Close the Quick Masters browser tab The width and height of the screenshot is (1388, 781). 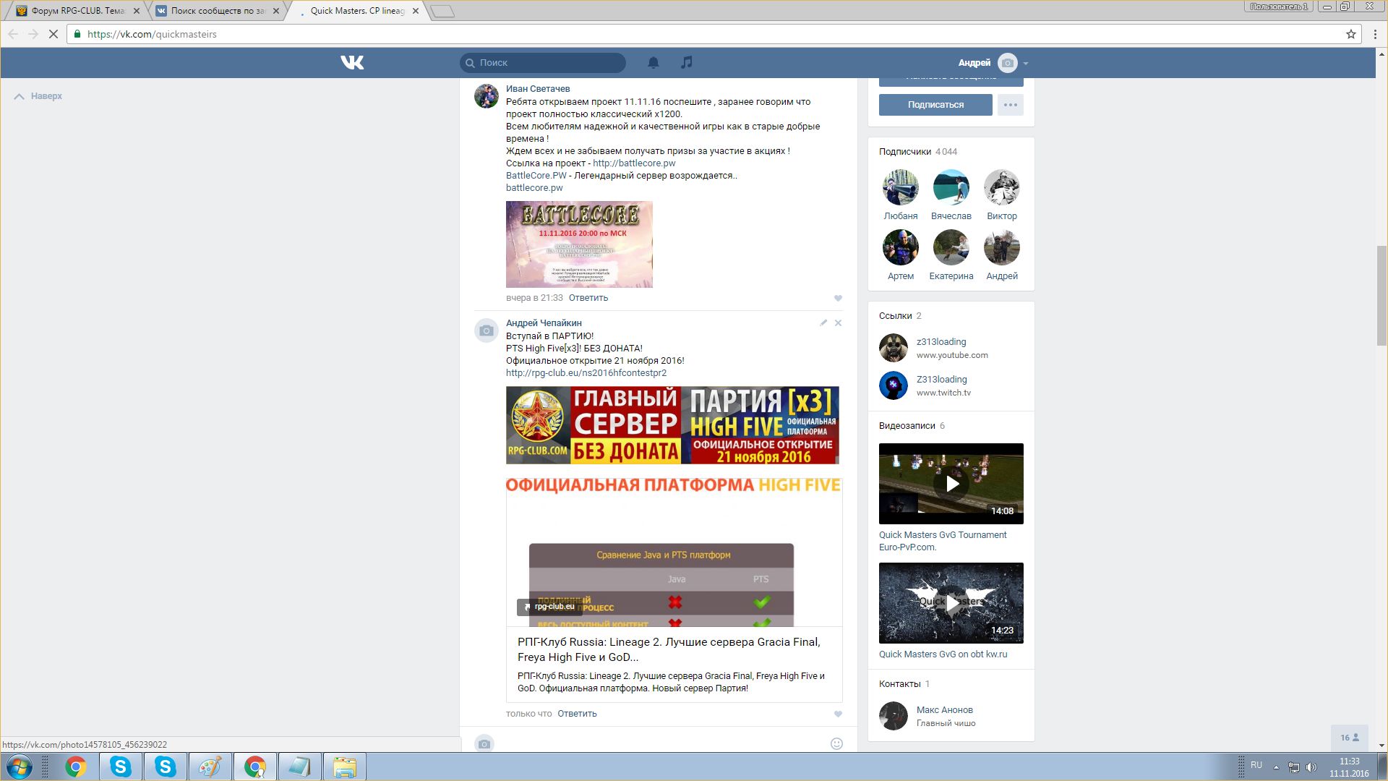416,11
